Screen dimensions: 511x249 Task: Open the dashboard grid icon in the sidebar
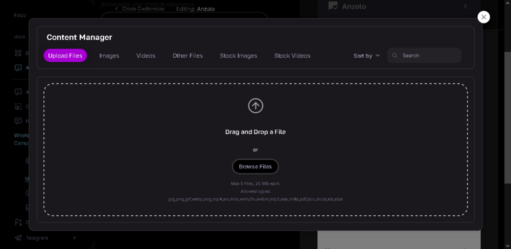point(18,53)
